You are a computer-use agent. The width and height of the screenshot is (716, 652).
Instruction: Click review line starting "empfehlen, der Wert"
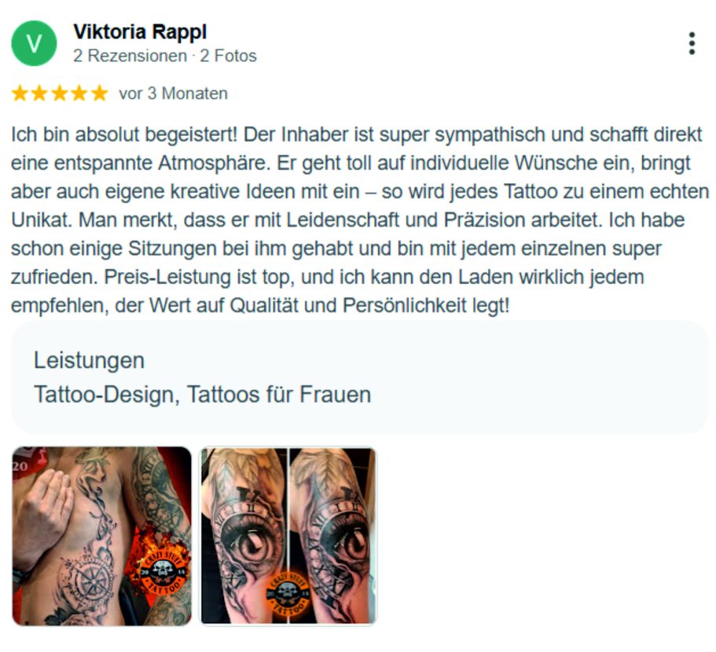[x=260, y=306]
